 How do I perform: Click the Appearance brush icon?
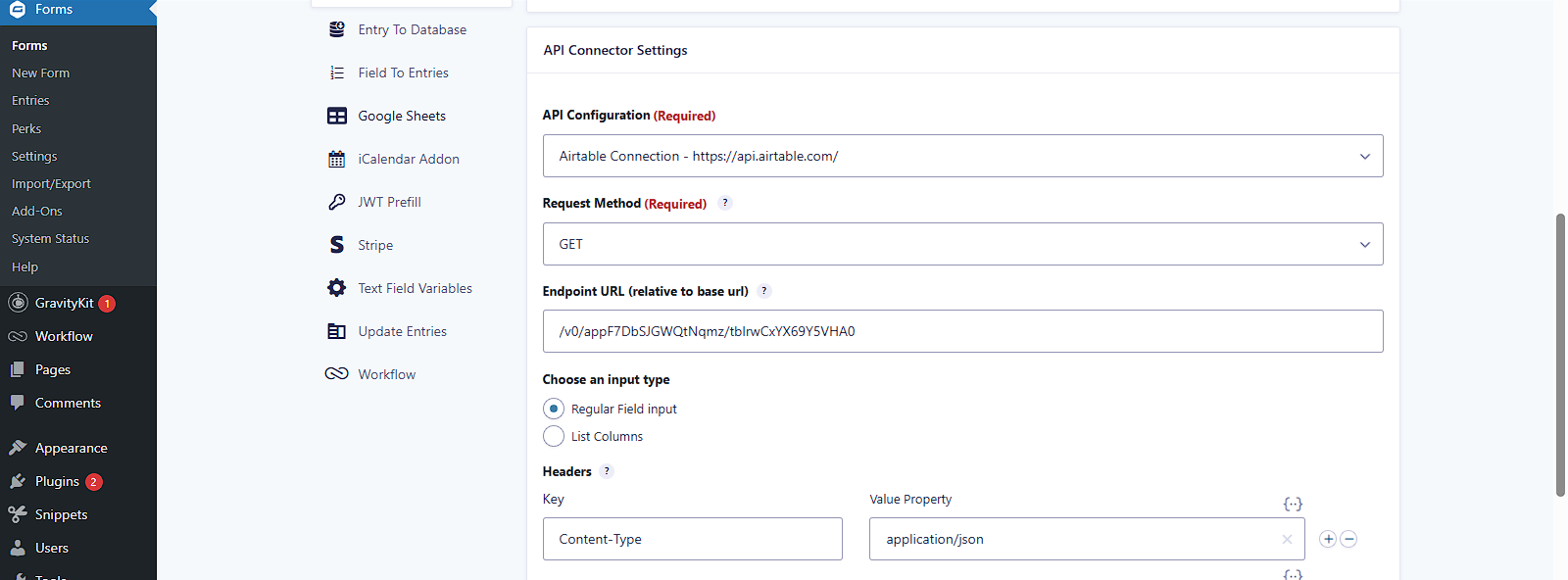(x=18, y=448)
